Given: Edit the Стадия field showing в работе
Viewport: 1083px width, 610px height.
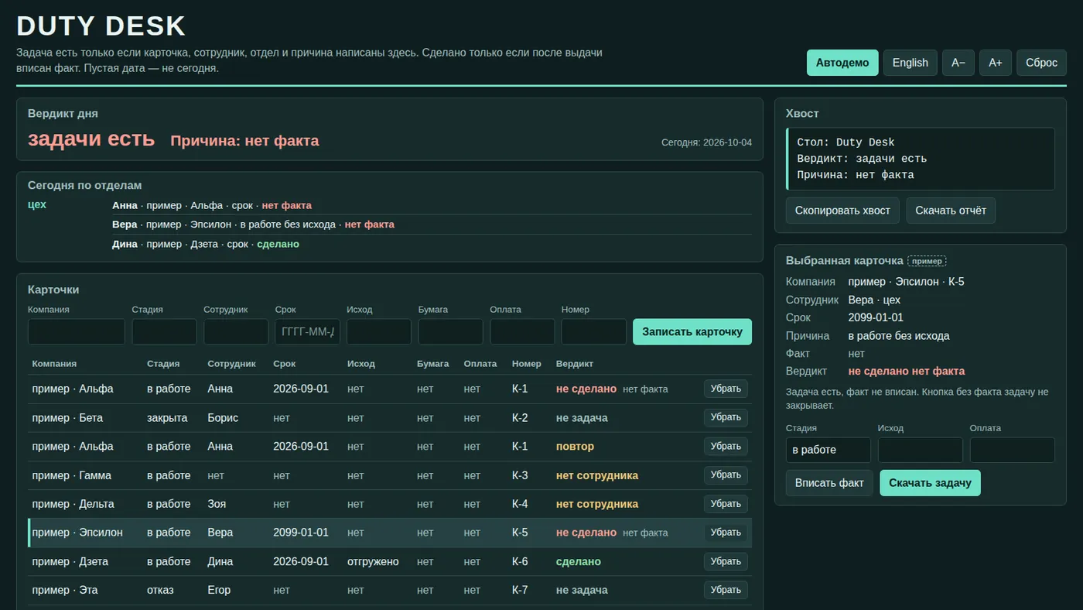Looking at the screenshot, I should point(828,450).
